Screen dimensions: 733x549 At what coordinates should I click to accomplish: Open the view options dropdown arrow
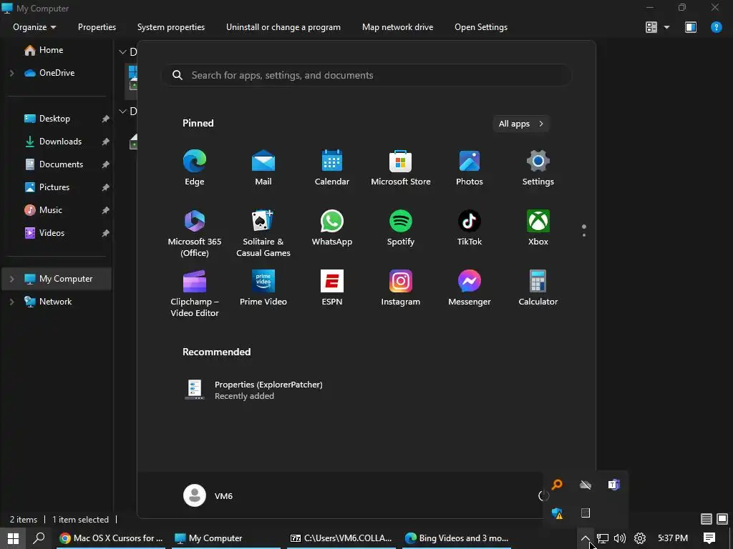point(666,27)
